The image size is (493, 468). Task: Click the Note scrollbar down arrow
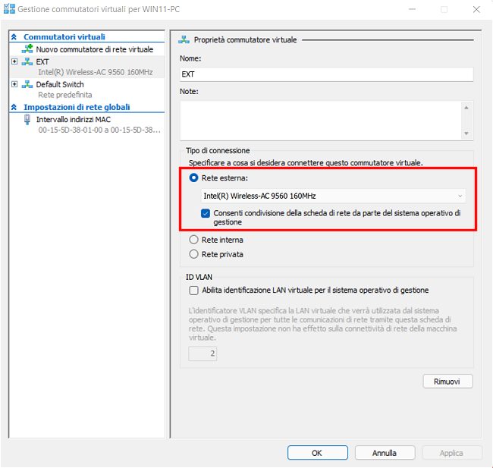pos(466,133)
